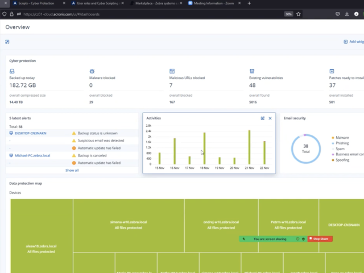Open the browser downloads icon

point(347,14)
